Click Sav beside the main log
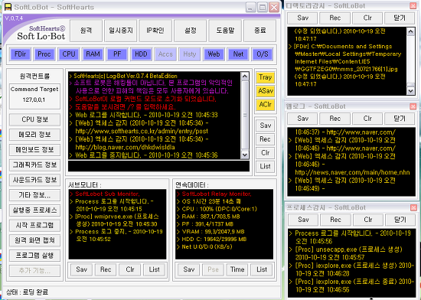The height and width of the screenshot is (300, 421). pos(266,126)
